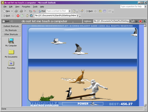
Task: Click the Undo arrow icon
Action: (x=110, y=11)
